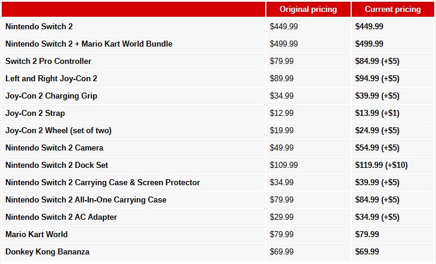Select Joy-Con 2 Wheel (set of two)
This screenshot has height=264, width=436.
point(59,130)
